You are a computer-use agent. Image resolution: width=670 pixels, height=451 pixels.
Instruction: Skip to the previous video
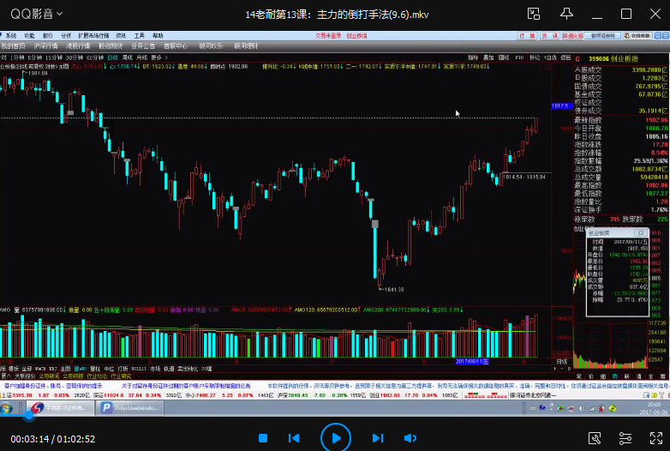click(294, 438)
